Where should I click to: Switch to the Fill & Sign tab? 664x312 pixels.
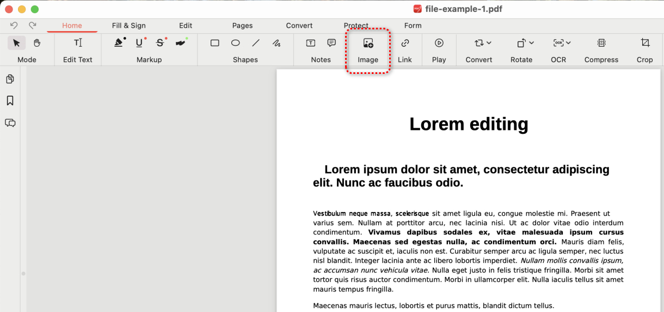tap(129, 26)
